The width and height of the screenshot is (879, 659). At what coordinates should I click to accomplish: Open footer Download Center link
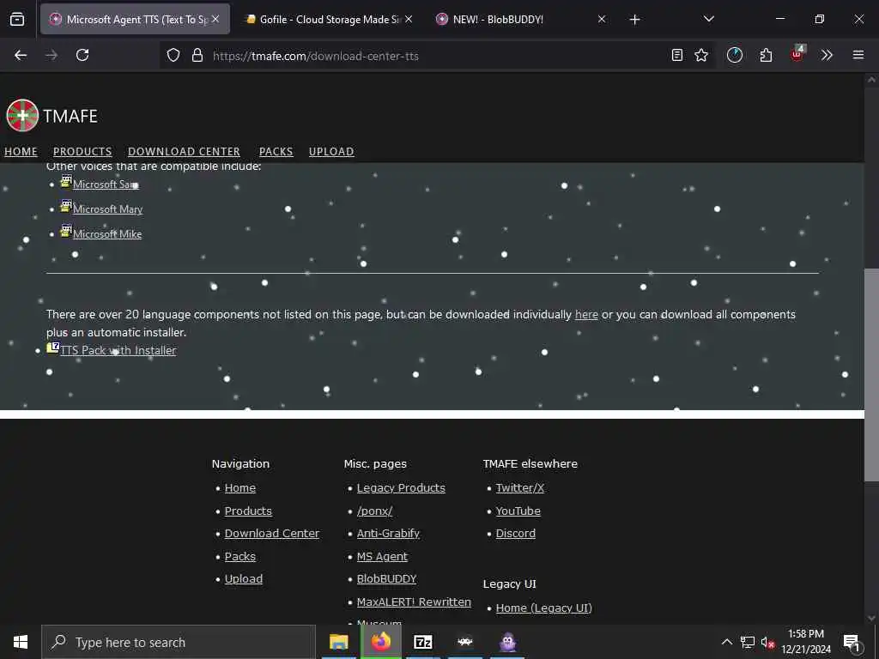point(272,534)
